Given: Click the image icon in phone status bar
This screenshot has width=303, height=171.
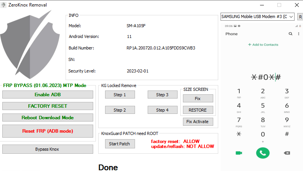Looking at the screenshot, I should (x=235, y=26).
